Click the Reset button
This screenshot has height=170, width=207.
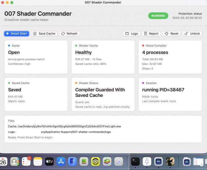172,34
